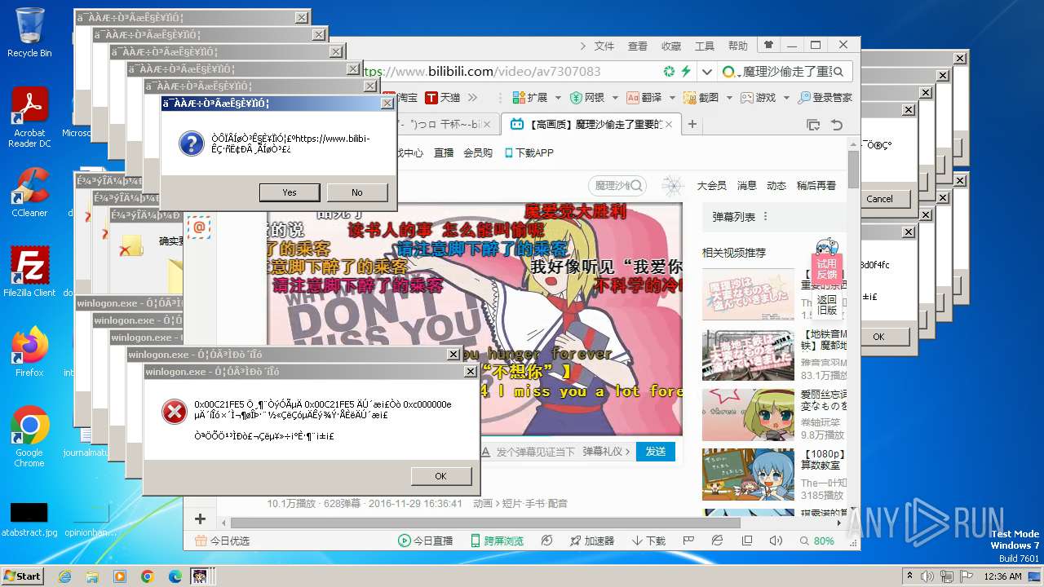Click the 扩展 extensions icon
Viewport: 1044px width, 587px height.
pos(518,98)
